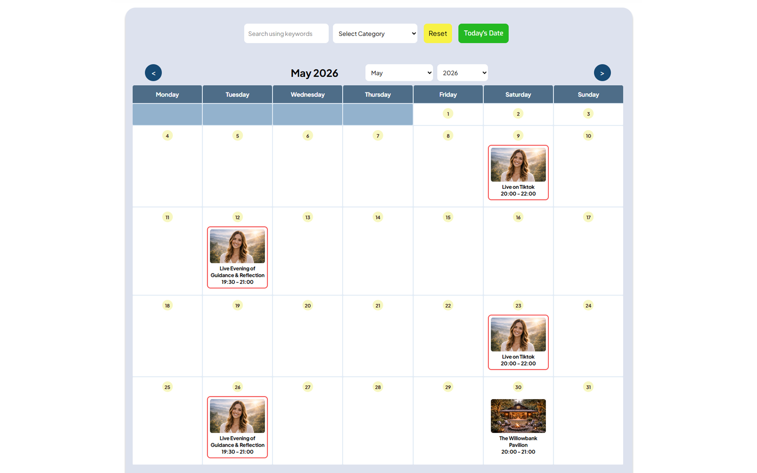The height and width of the screenshot is (473, 757).
Task: Select the date 20 circle on Wednesday
Action: coord(308,306)
